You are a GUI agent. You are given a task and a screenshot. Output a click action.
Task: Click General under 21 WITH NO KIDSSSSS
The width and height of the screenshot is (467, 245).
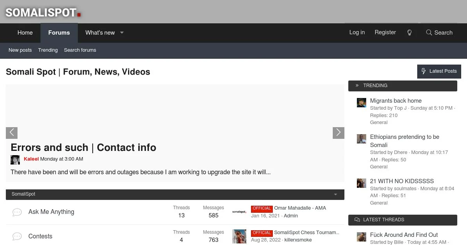pos(379,203)
